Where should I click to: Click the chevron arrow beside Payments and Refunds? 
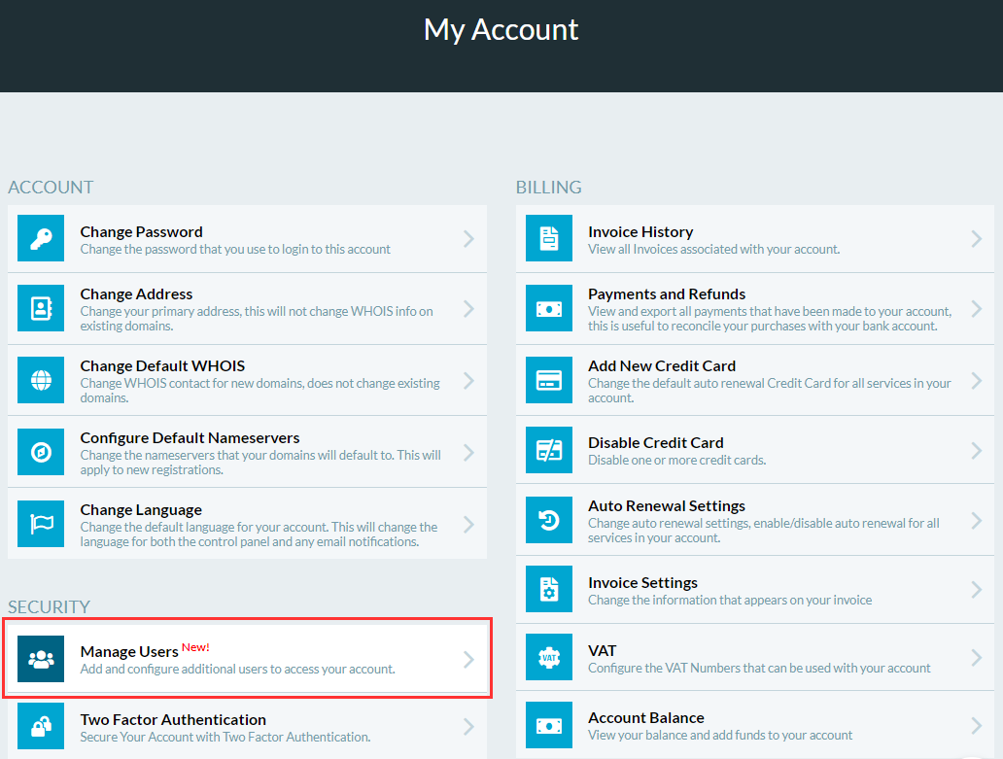click(976, 309)
